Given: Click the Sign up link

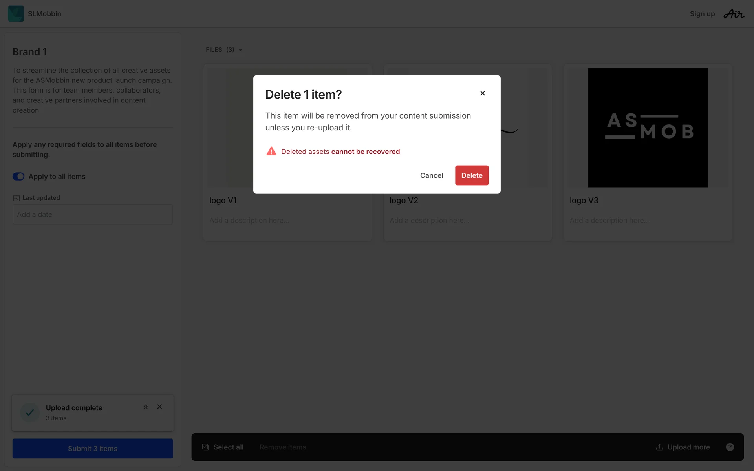Looking at the screenshot, I should coord(702,14).
